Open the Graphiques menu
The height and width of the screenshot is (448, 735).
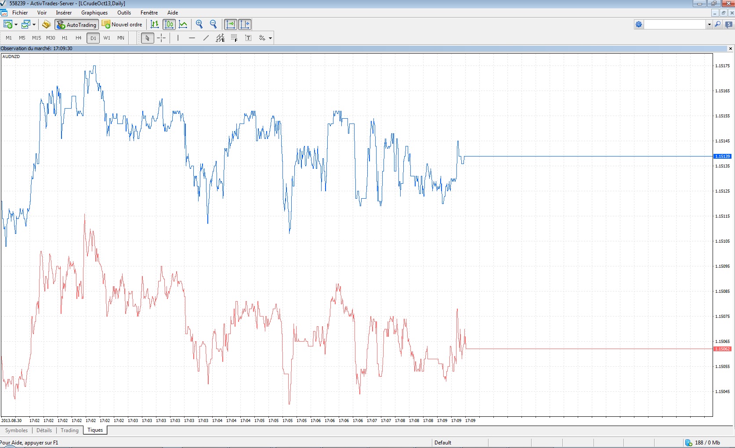[94, 13]
